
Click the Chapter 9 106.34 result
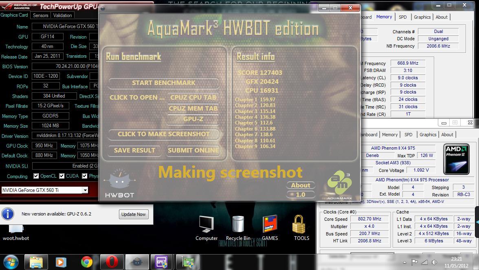click(255, 146)
